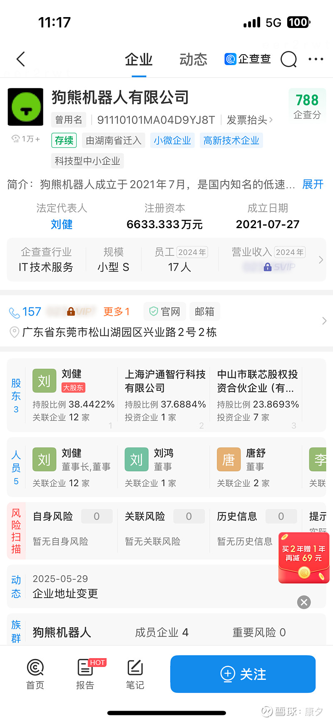Open 唐舒 orange avatar icon

229,460
